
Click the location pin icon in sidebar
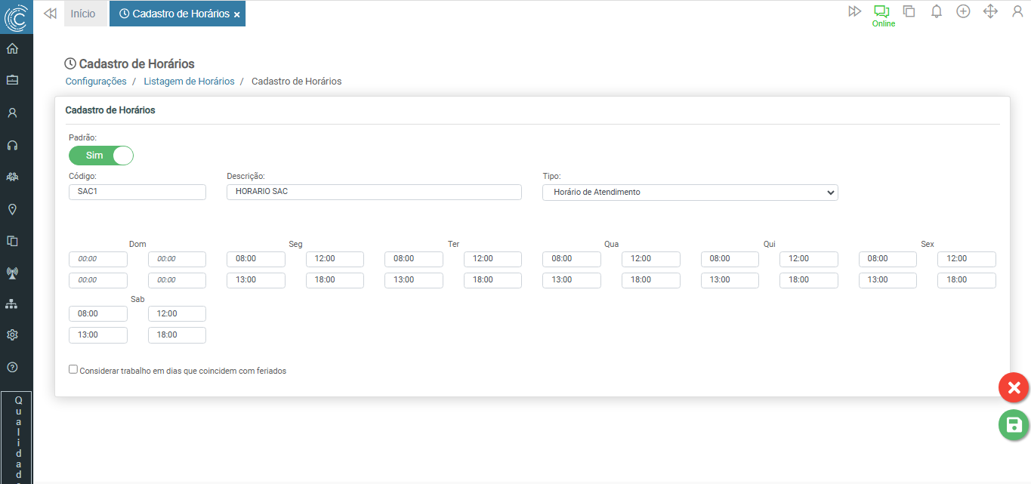[x=12, y=209]
